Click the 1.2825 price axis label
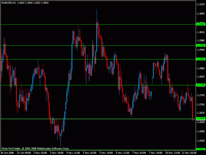 [x=201, y=77]
